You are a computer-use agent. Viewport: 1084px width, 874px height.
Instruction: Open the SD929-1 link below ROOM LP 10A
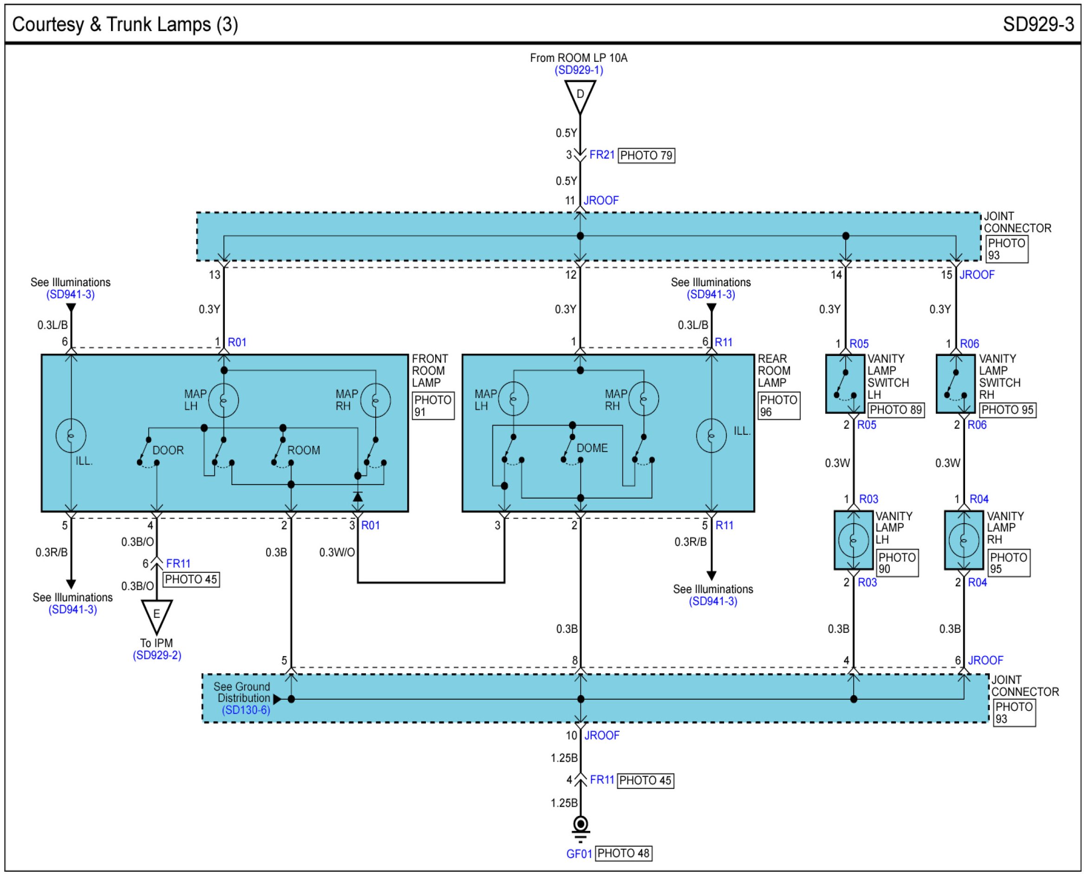[579, 70]
